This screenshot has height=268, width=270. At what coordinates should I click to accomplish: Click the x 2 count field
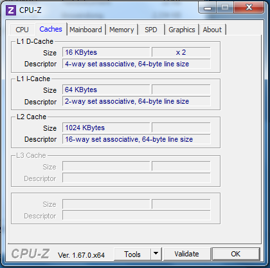point(181,52)
